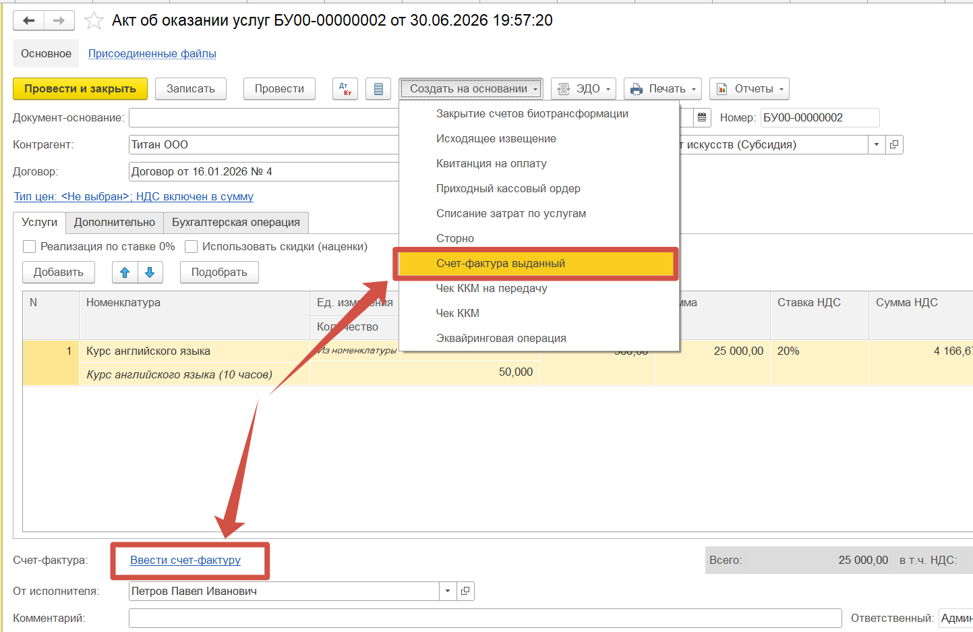Click Провести button

coord(279,89)
